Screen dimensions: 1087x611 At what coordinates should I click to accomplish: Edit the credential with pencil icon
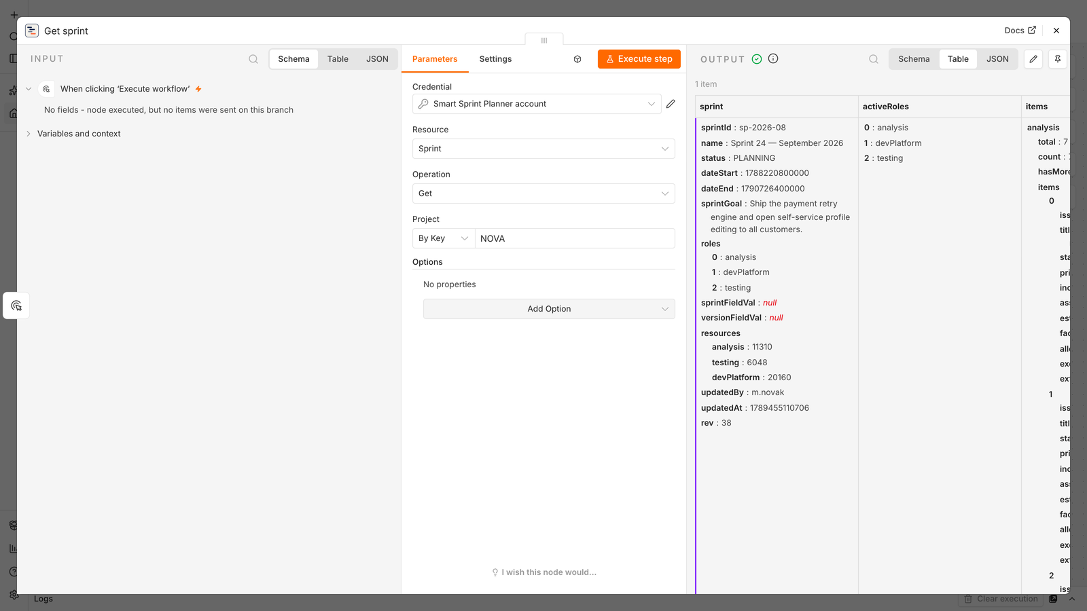coord(671,104)
